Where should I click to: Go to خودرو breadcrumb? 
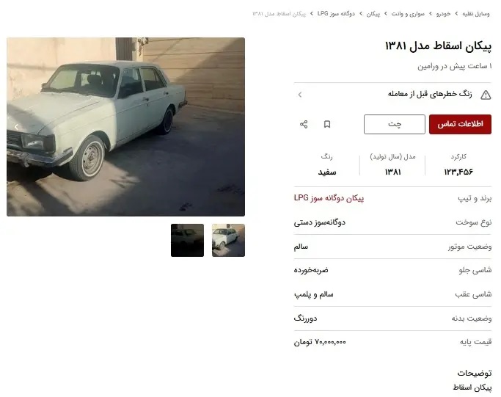coord(444,14)
